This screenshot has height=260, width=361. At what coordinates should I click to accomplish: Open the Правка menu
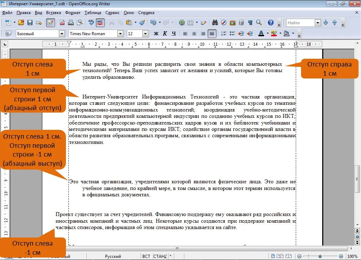point(24,13)
